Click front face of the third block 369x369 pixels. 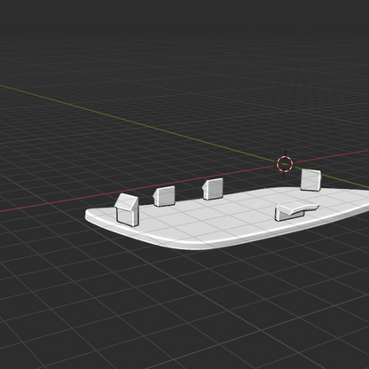tap(215, 188)
